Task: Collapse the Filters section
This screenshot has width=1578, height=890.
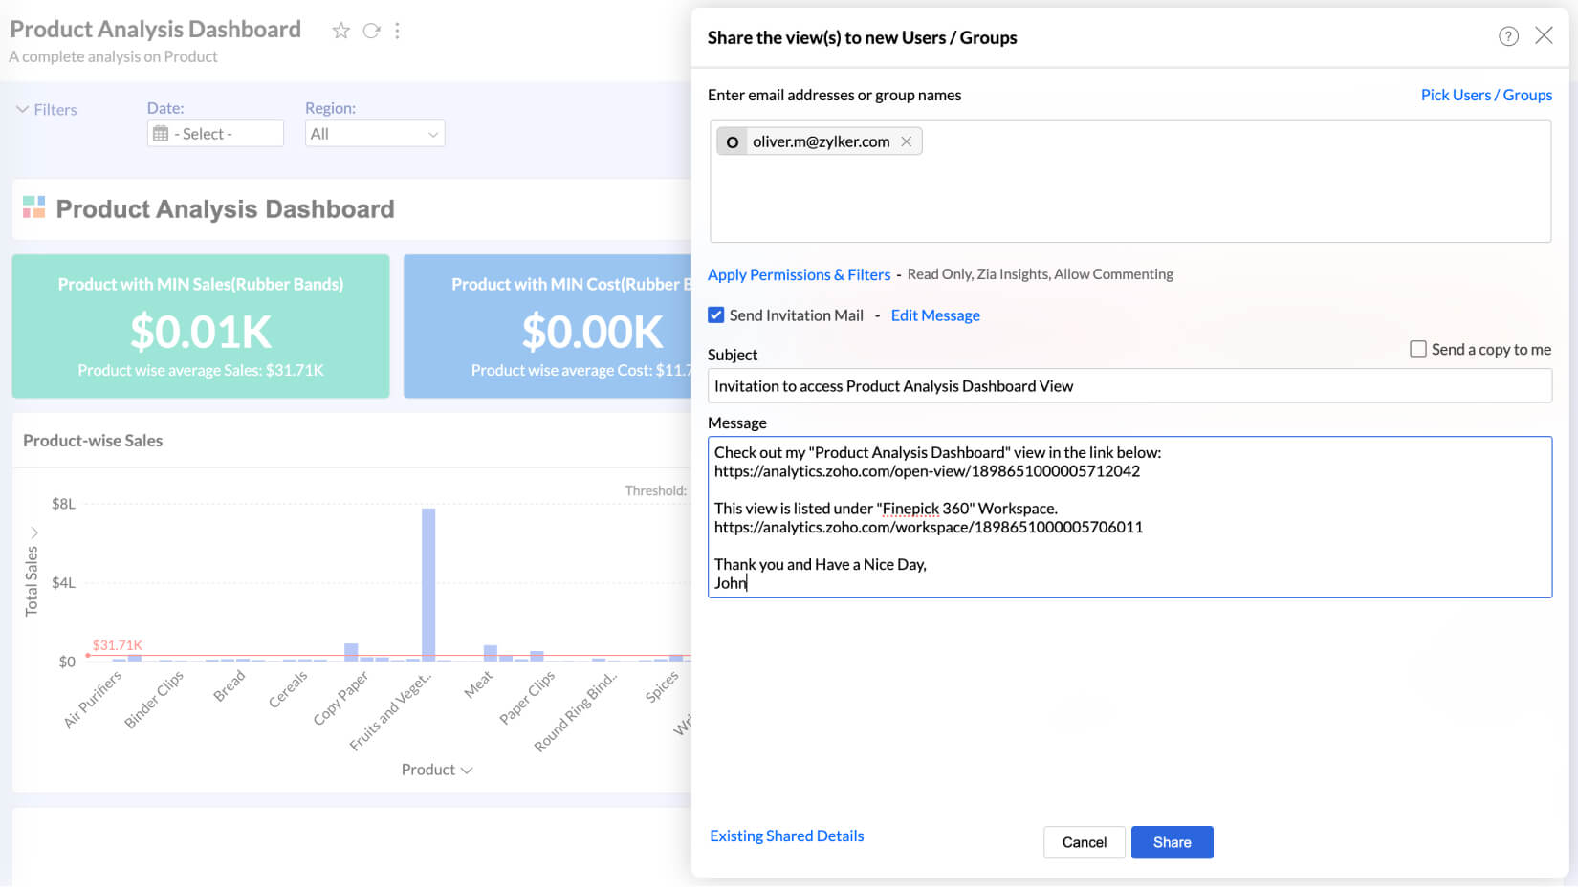Action: point(22,109)
